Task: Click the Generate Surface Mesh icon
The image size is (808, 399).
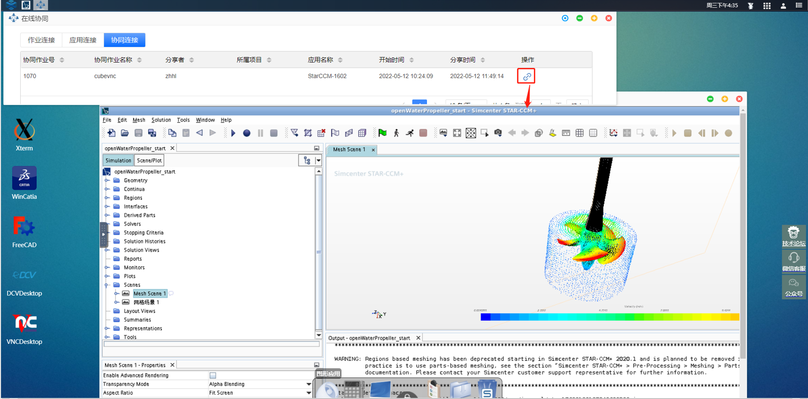Action: coord(335,133)
